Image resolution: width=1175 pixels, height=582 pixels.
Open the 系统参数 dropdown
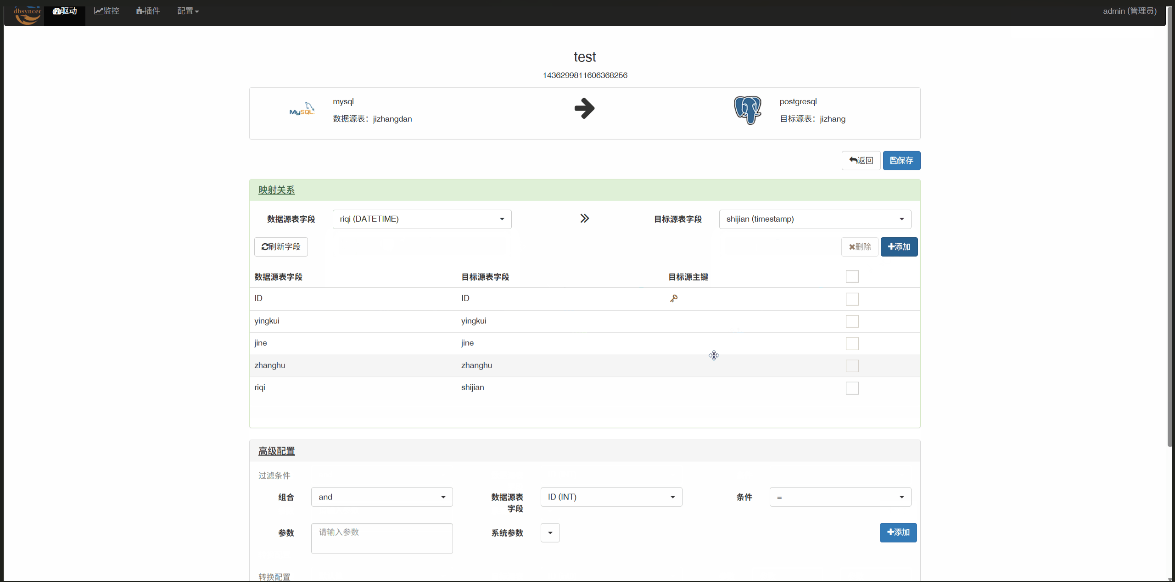point(550,533)
